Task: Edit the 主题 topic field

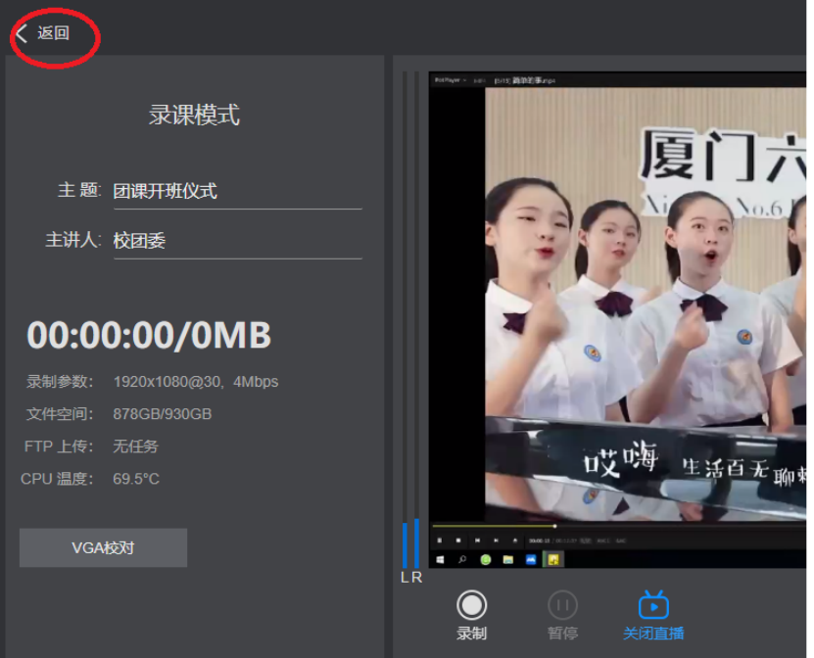Action: pyautogui.click(x=237, y=191)
